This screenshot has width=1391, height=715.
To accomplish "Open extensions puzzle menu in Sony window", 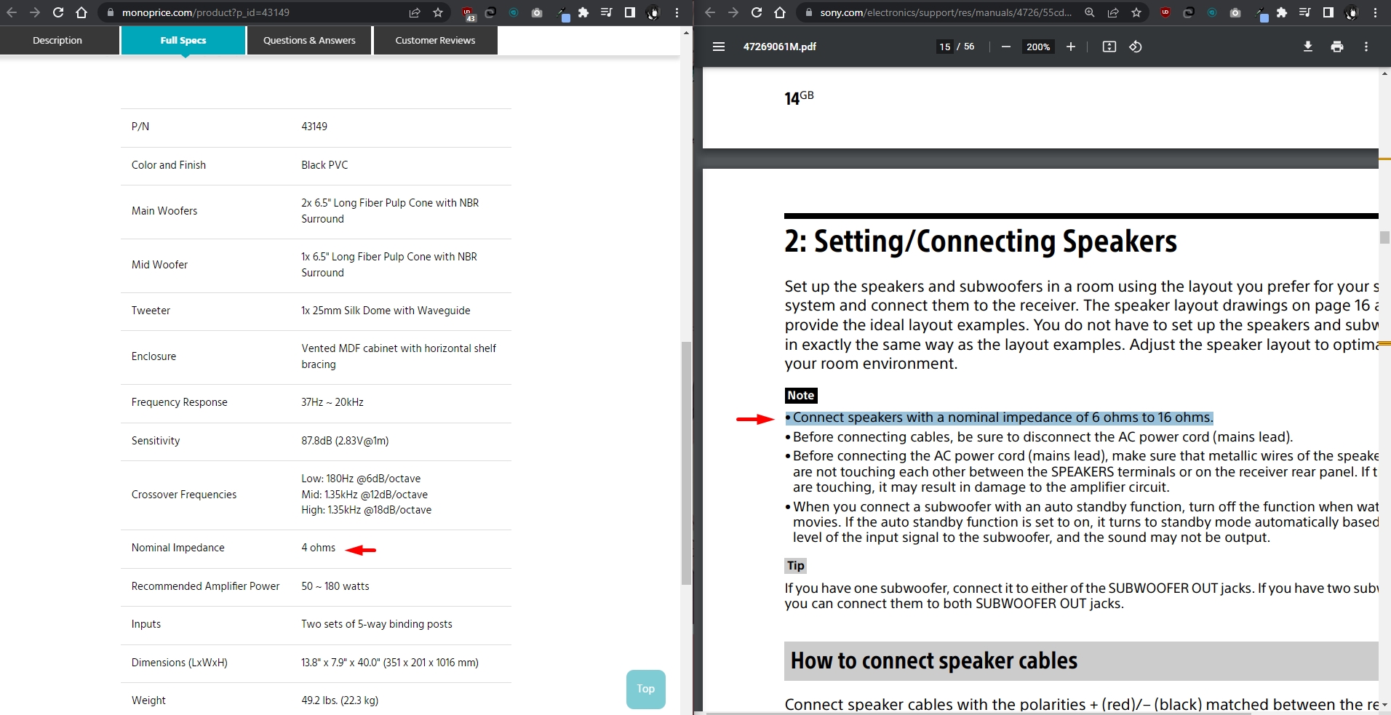I will (x=1281, y=12).
